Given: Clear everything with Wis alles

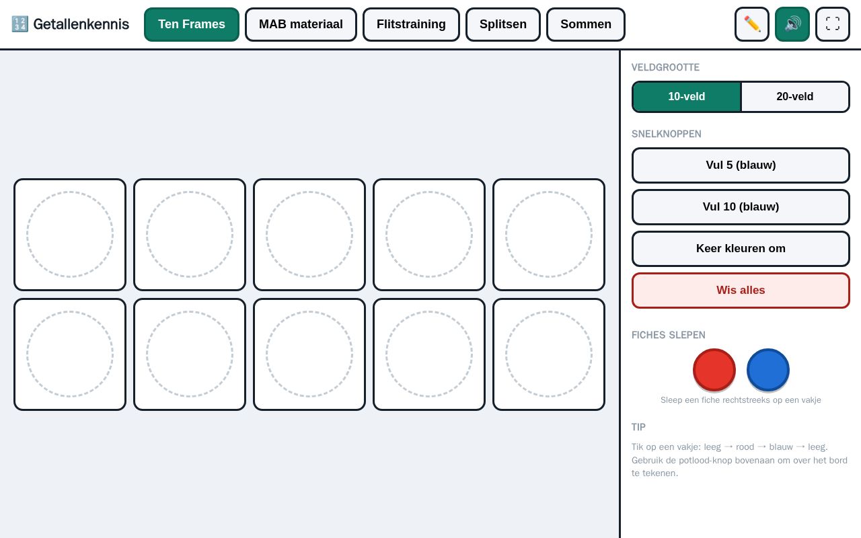Looking at the screenshot, I should click(x=741, y=291).
